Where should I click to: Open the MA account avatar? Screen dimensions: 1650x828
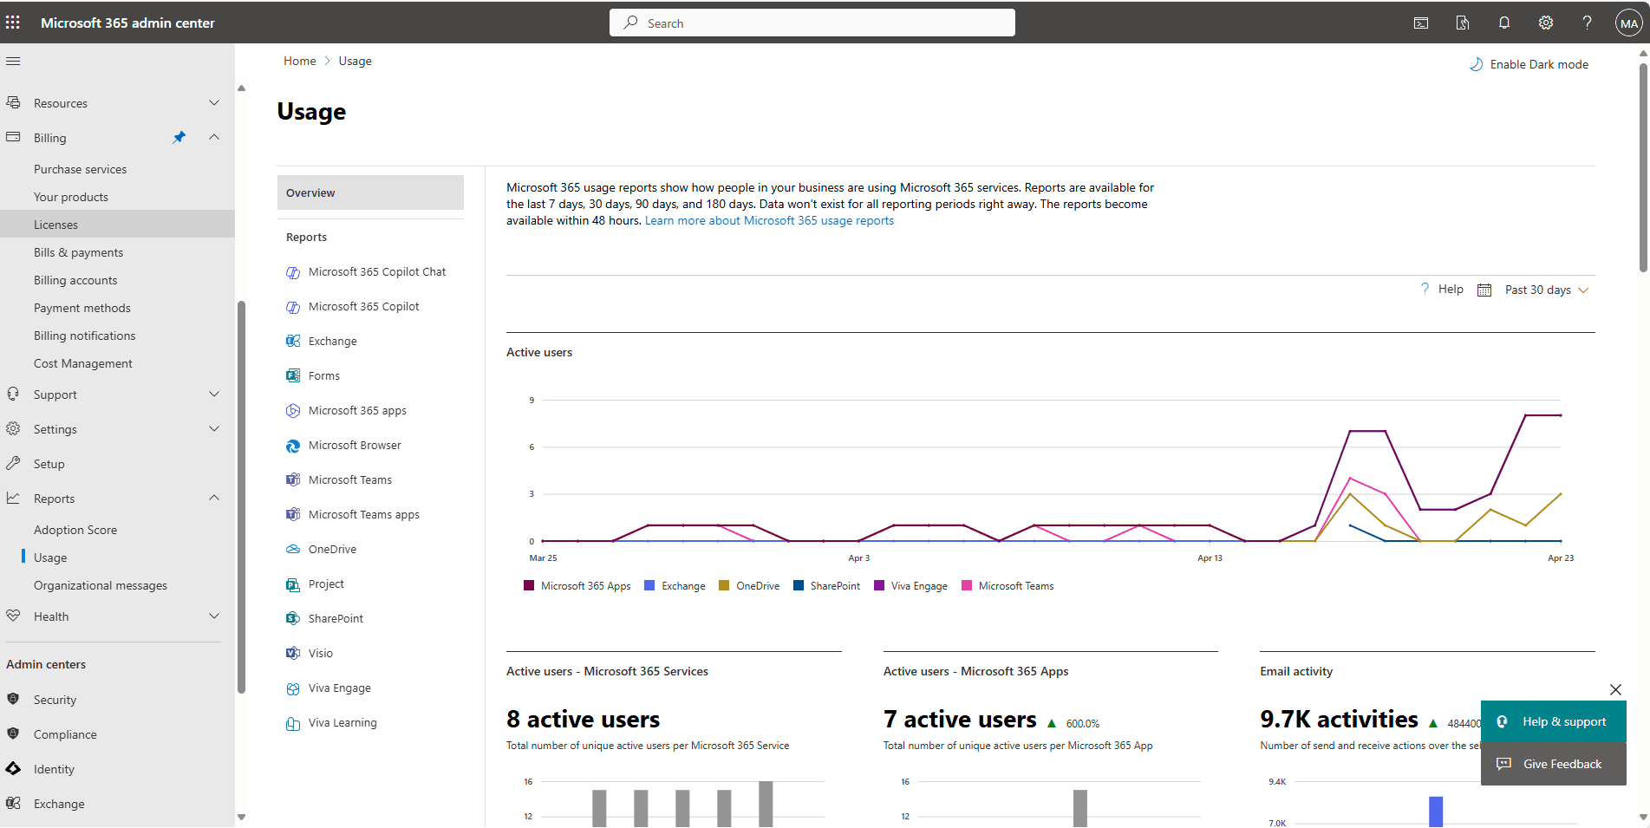point(1628,23)
